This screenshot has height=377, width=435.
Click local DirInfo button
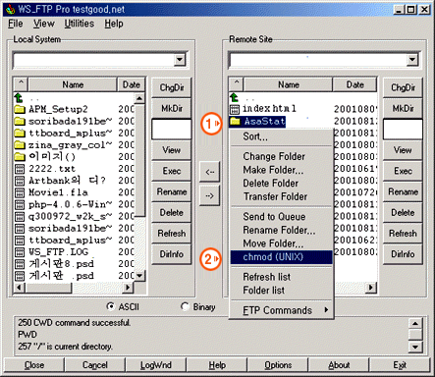pyautogui.click(x=172, y=254)
